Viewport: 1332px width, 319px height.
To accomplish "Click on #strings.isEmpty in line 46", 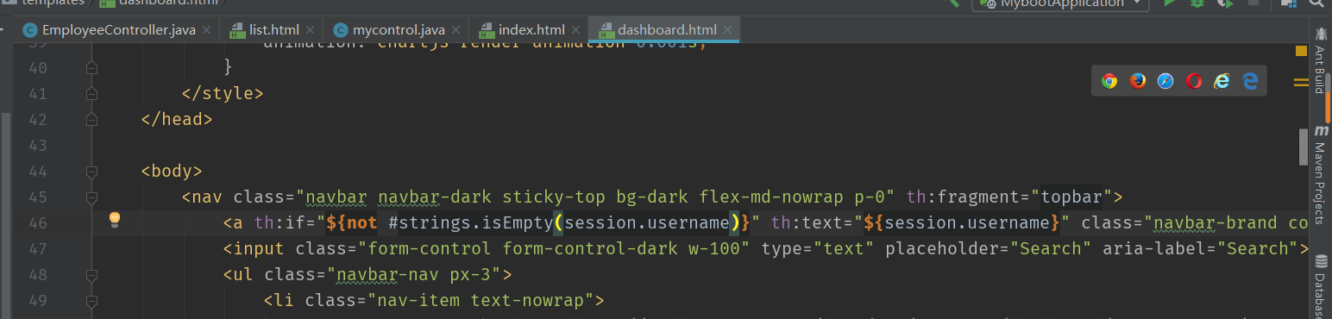I will pyautogui.click(x=469, y=222).
